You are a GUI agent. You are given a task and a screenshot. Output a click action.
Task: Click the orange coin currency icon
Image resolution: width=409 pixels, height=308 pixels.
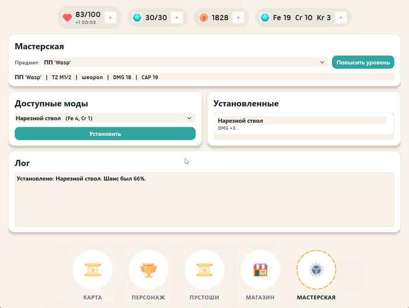[x=204, y=17]
